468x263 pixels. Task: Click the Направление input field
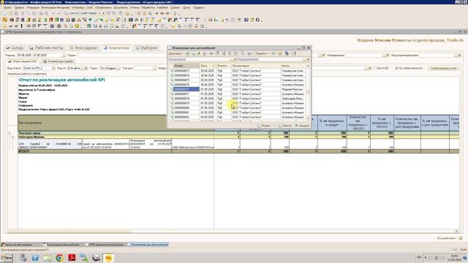click(x=363, y=56)
